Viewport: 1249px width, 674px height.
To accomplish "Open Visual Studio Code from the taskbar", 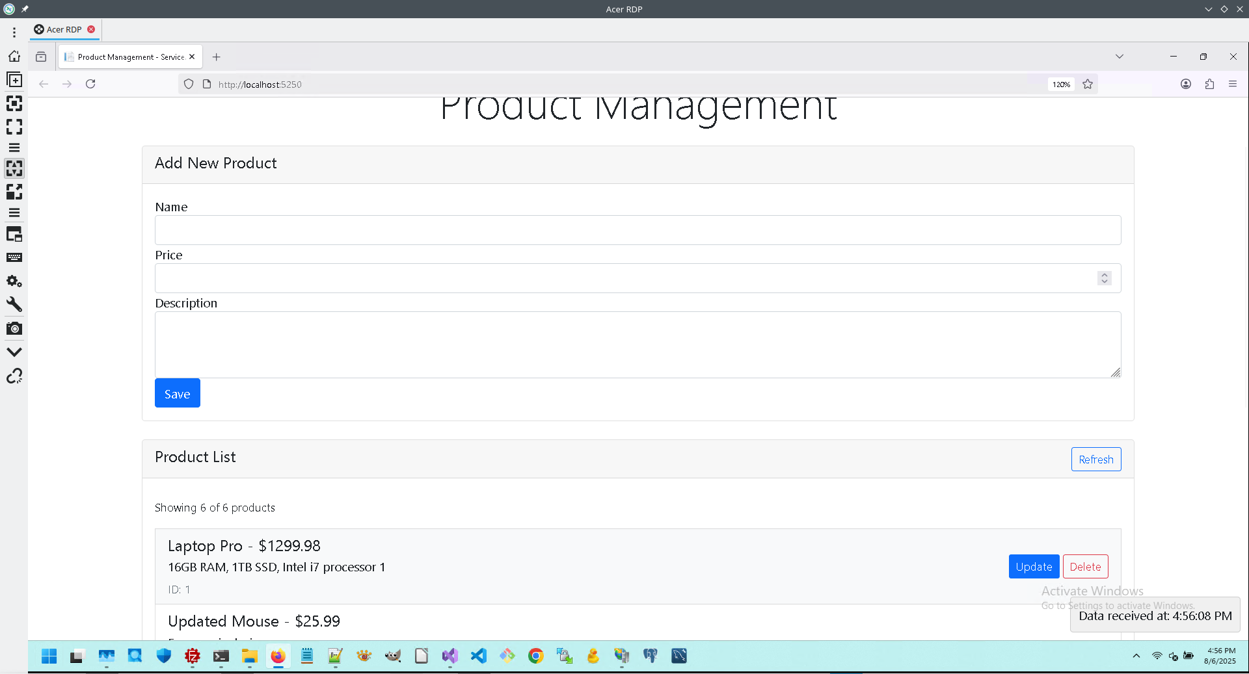I will (x=479, y=656).
